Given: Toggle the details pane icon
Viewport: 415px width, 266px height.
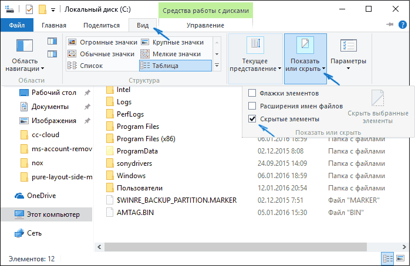Looking at the screenshot, I should [52, 54].
